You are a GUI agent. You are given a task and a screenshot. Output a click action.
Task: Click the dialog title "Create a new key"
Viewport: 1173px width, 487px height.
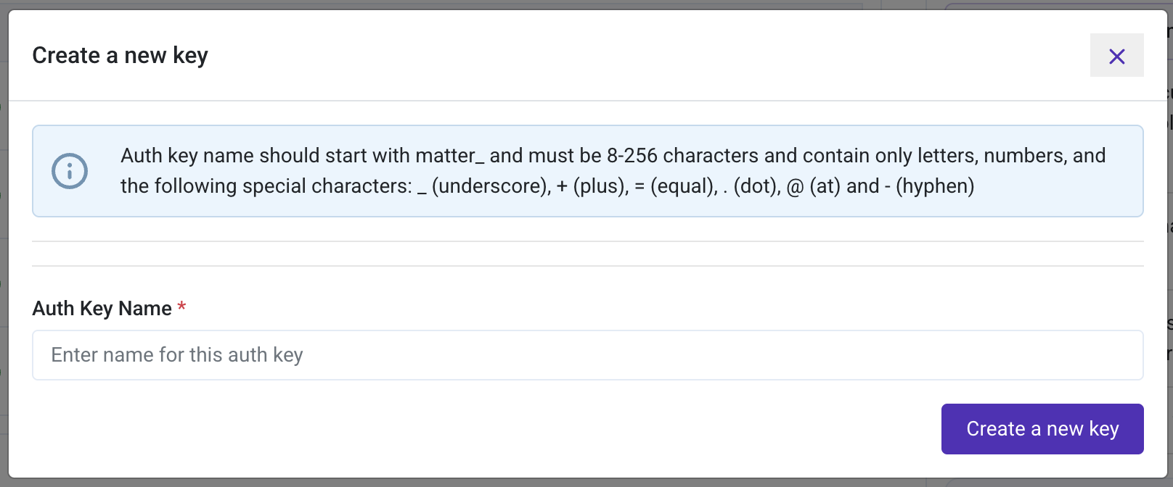coord(120,56)
